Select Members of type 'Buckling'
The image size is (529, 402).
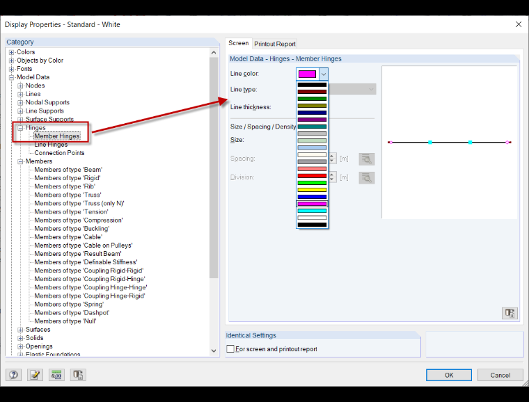point(72,229)
